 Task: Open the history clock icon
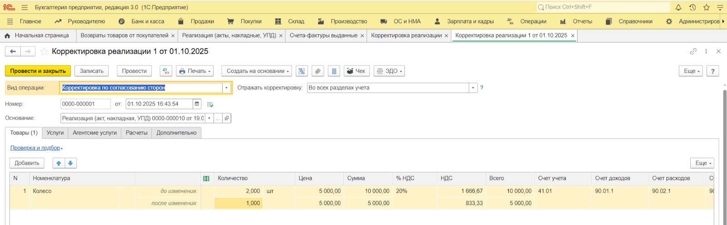tap(692, 7)
